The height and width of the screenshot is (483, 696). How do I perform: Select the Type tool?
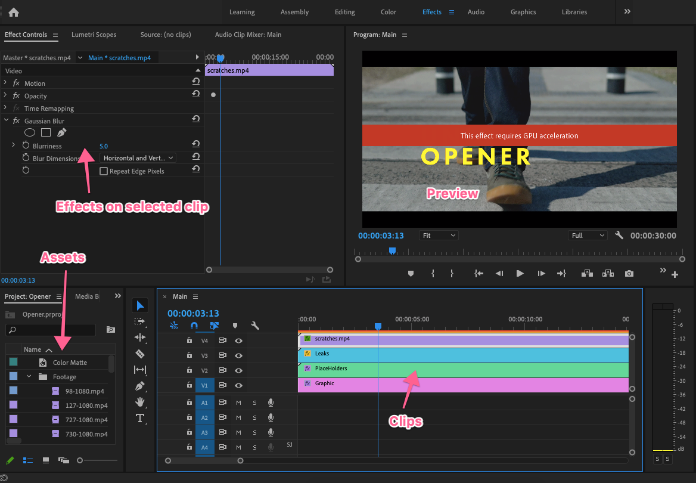pos(141,418)
